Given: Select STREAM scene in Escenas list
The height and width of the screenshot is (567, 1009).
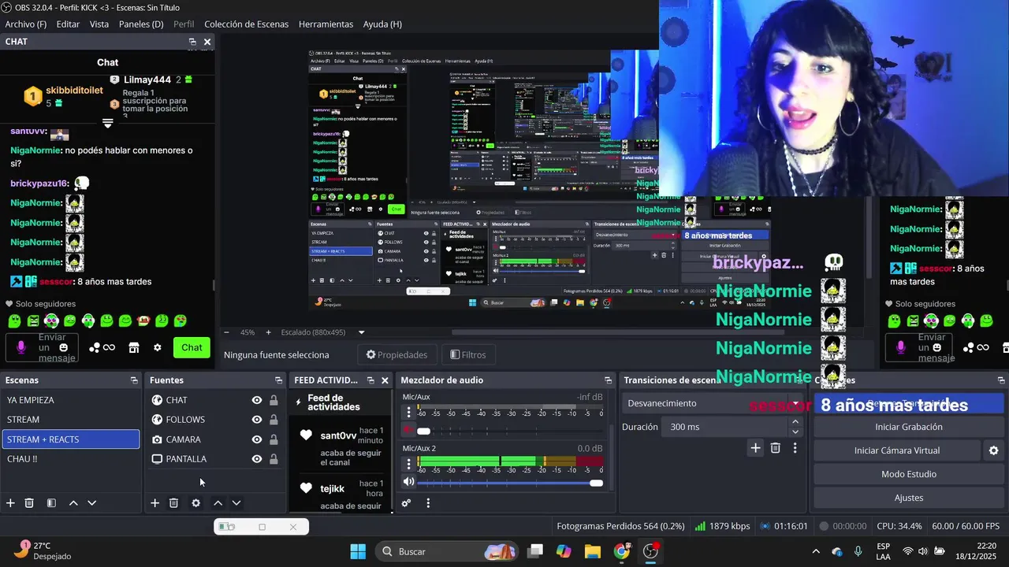Looking at the screenshot, I should [71, 420].
